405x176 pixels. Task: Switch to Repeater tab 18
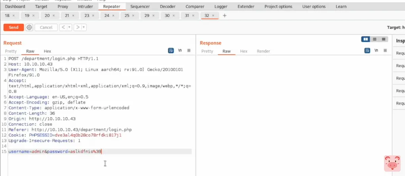coord(7,15)
